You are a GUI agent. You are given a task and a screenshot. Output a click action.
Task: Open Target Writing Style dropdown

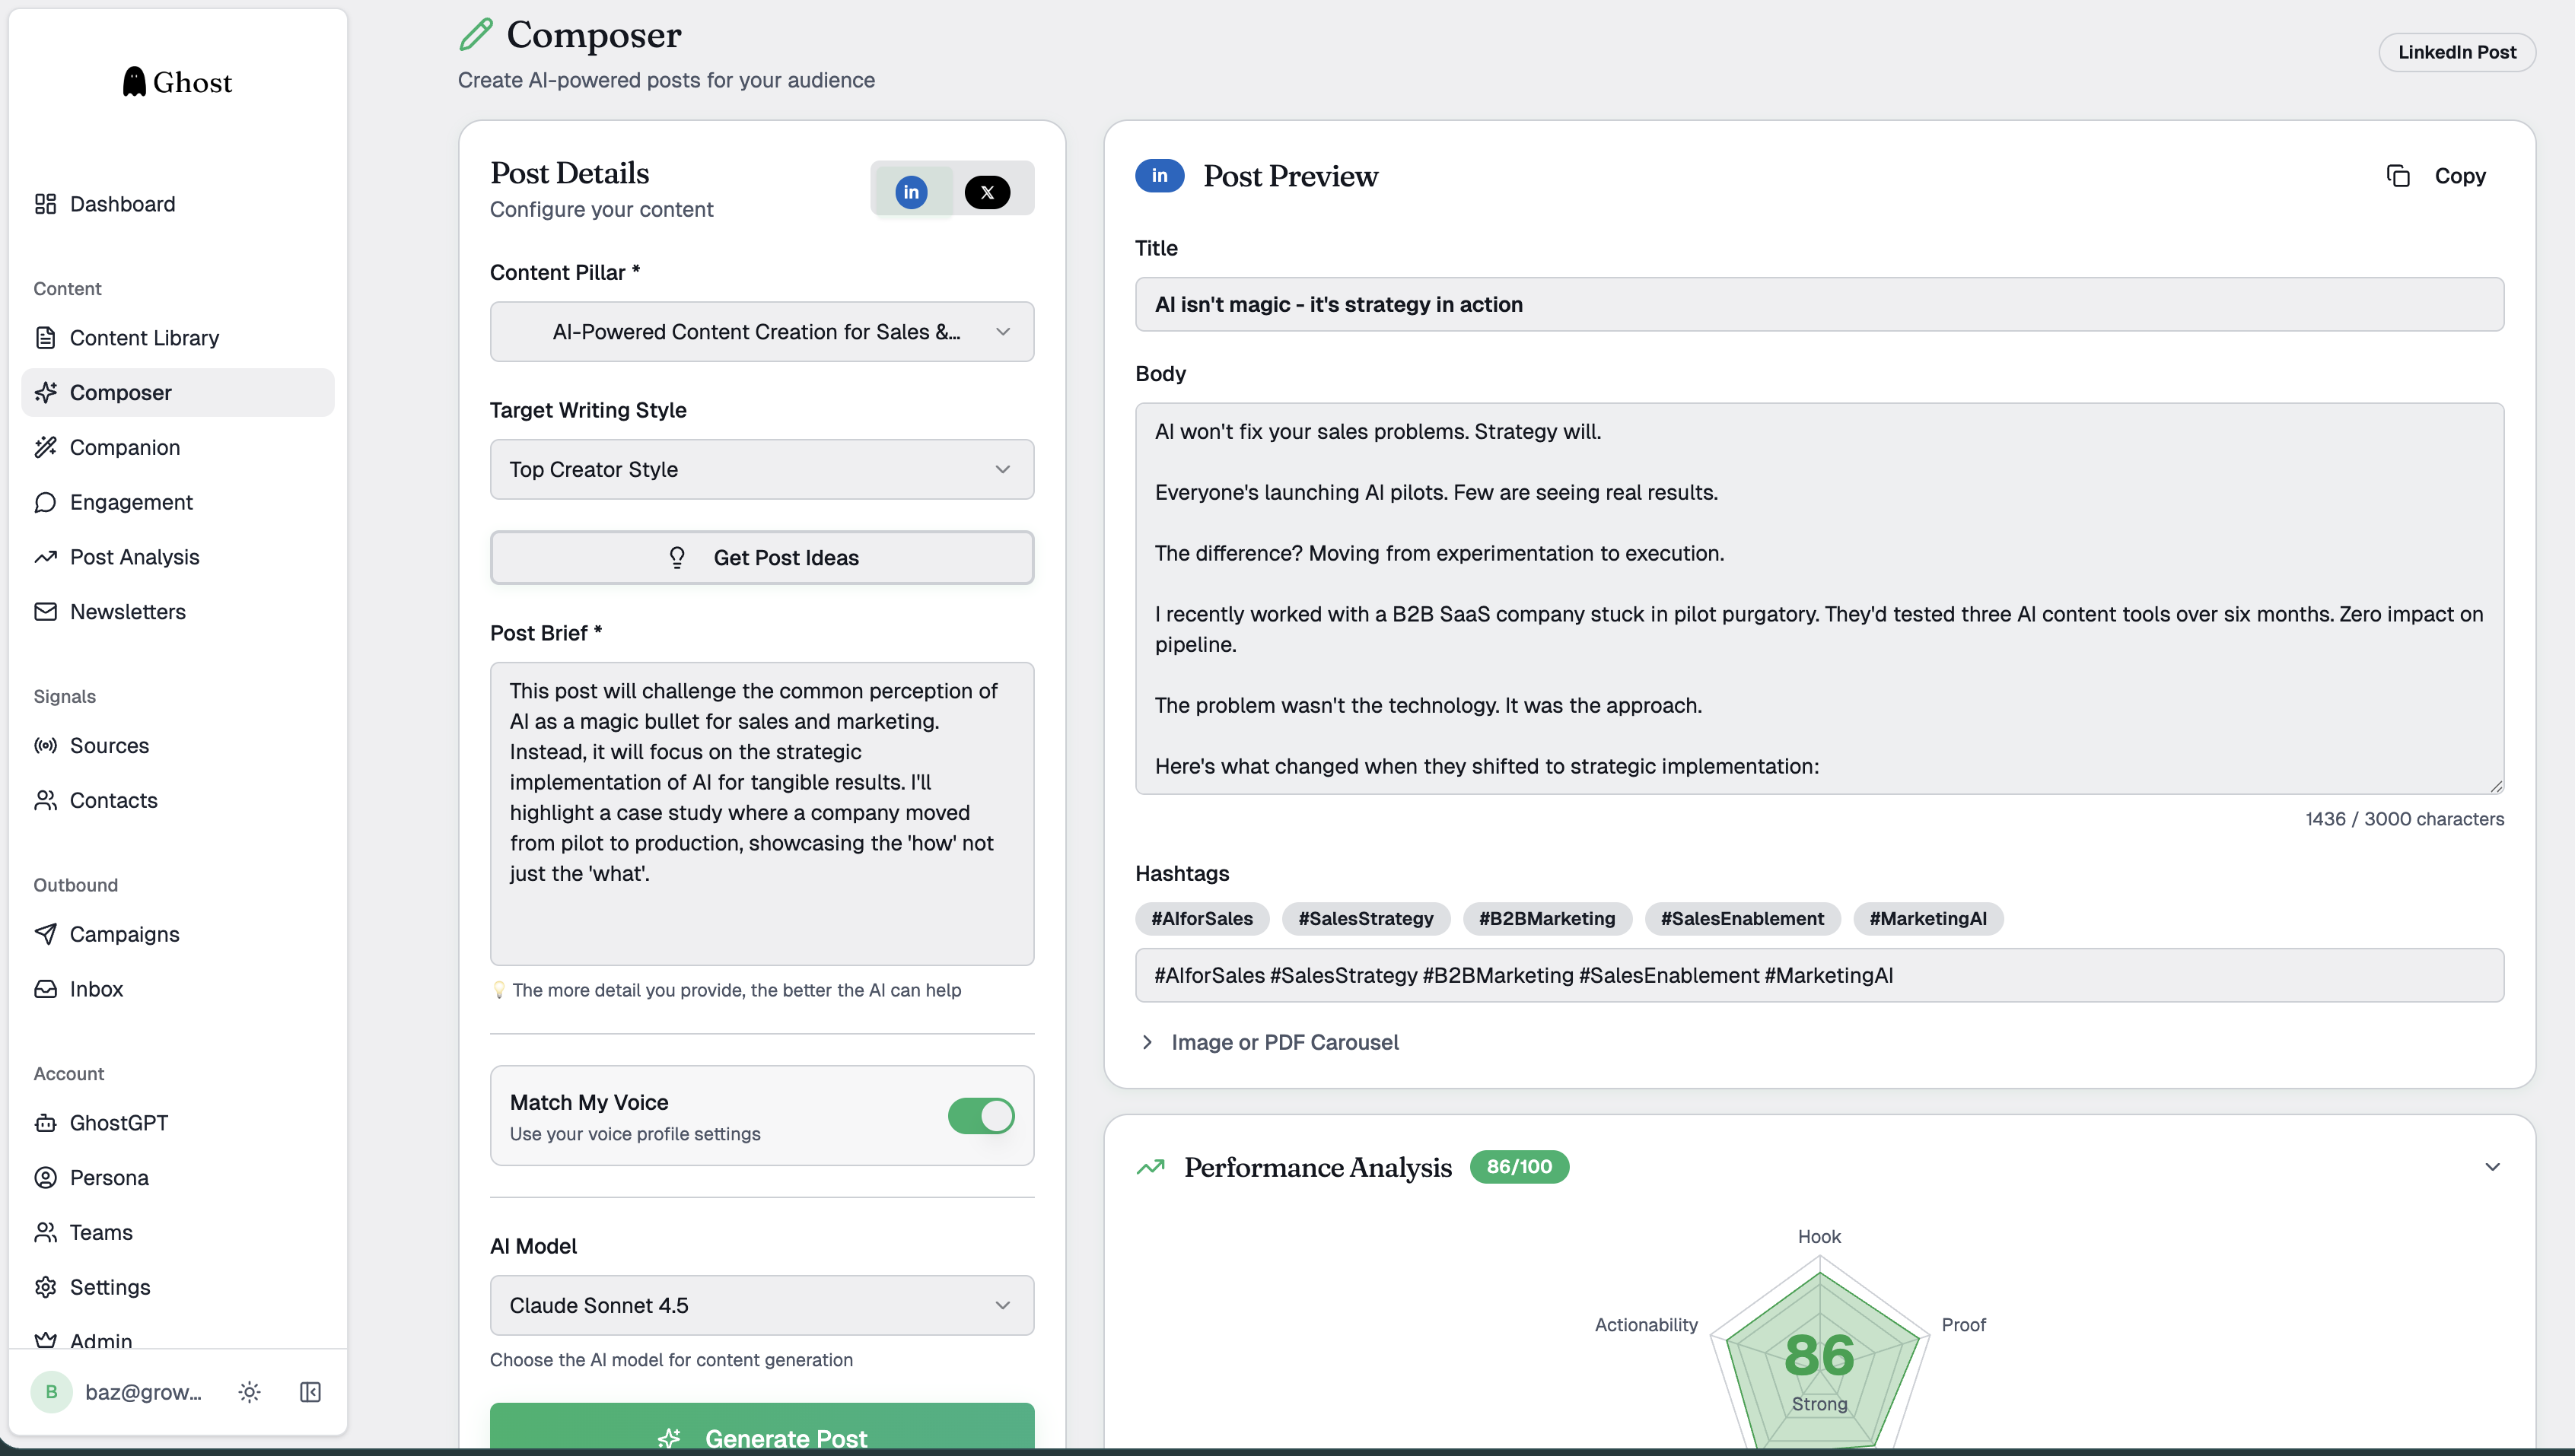pyautogui.click(x=761, y=470)
